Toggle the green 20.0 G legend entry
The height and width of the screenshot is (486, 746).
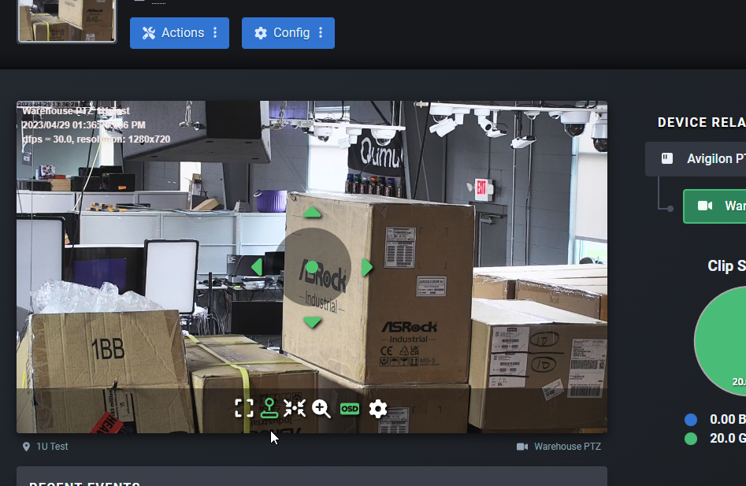pyautogui.click(x=717, y=439)
